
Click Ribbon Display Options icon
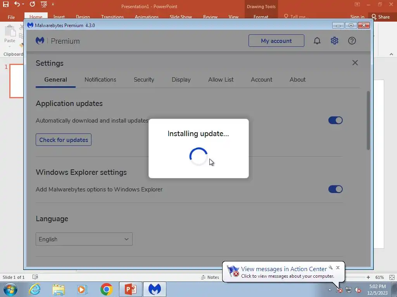(x=357, y=4)
